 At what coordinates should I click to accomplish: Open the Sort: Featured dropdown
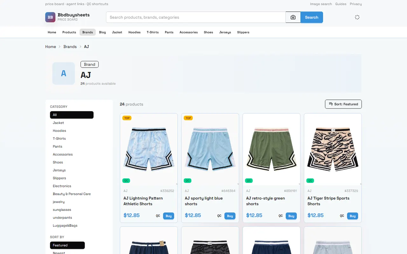click(x=343, y=104)
